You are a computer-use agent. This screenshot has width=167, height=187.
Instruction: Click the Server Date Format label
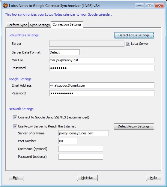[26, 52]
